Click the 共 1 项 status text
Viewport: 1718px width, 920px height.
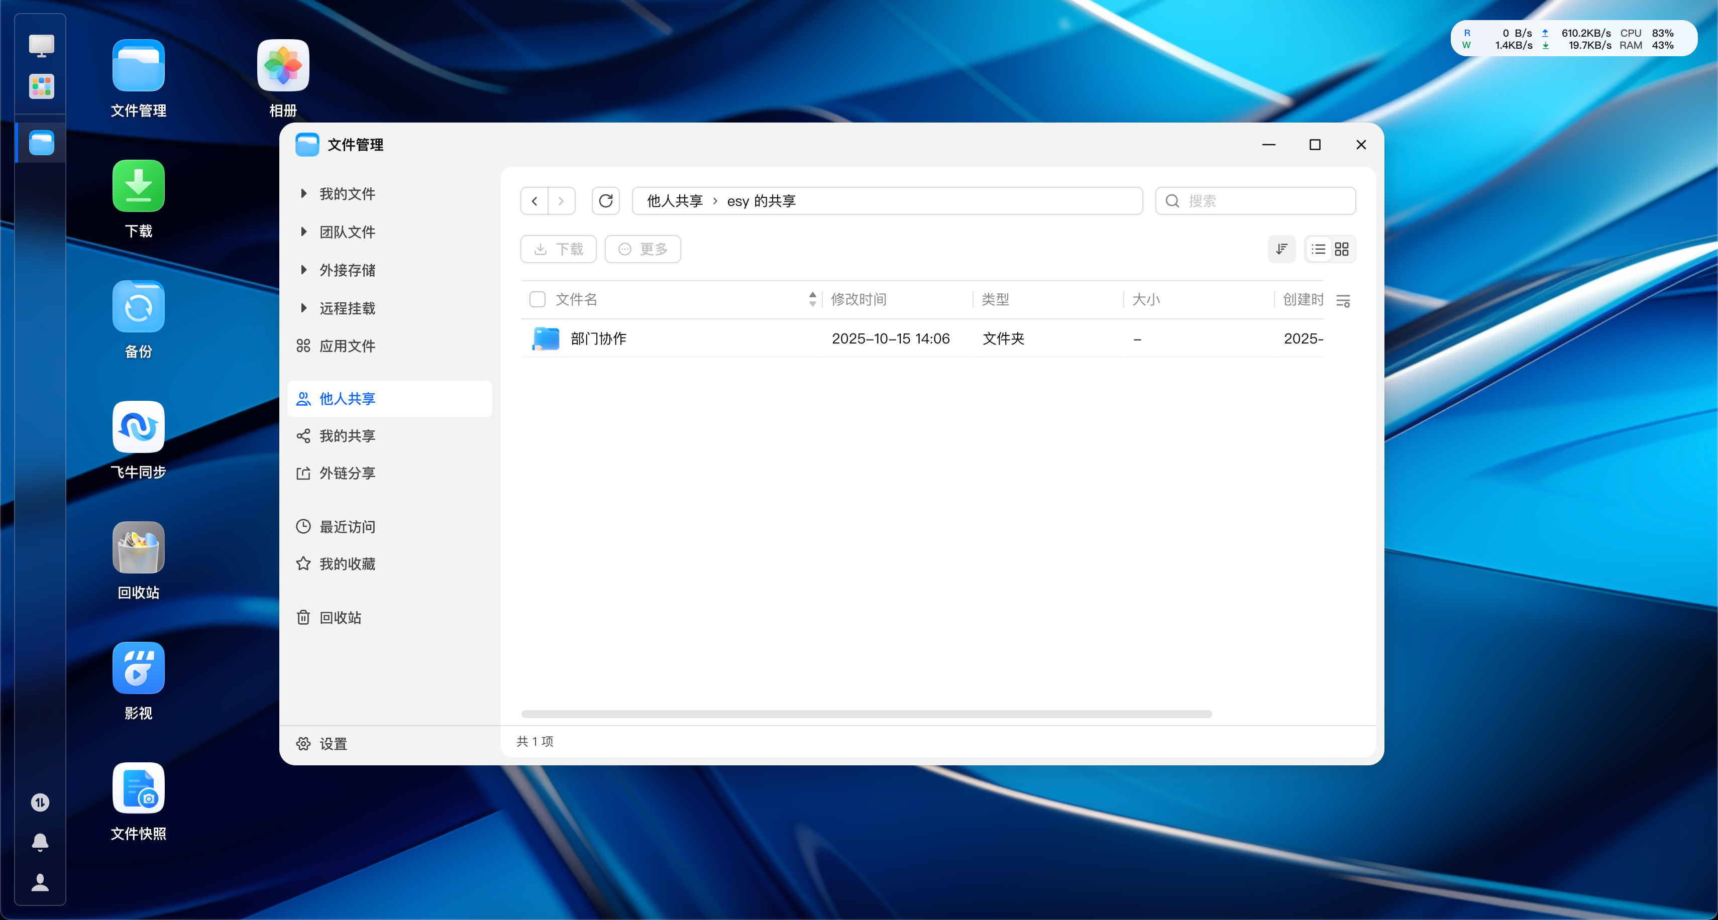point(535,741)
